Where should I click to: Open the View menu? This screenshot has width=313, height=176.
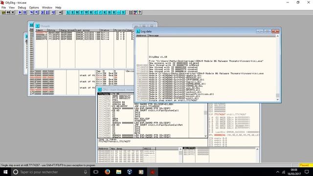pyautogui.click(x=12, y=8)
